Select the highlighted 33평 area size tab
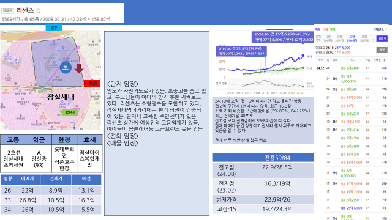Viewport: 392px width, 220px height. [352, 38]
